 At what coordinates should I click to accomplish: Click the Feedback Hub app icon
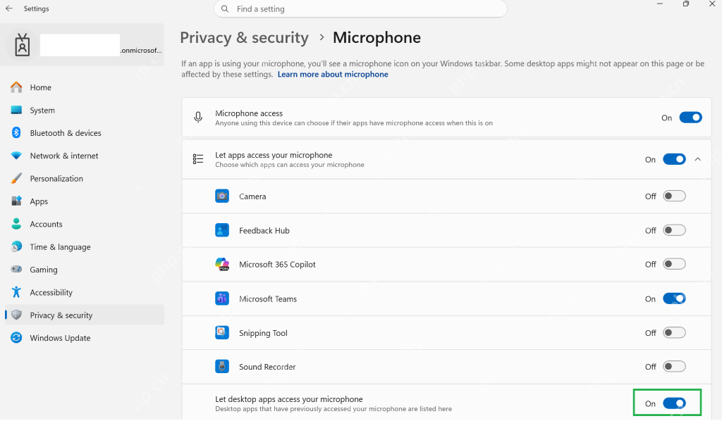point(222,230)
